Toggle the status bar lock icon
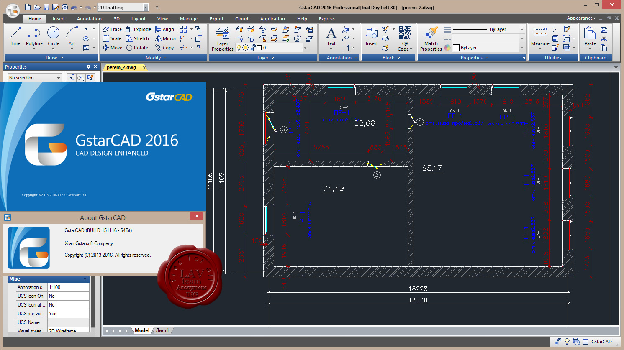This screenshot has height=350, width=624. pyautogui.click(x=557, y=342)
